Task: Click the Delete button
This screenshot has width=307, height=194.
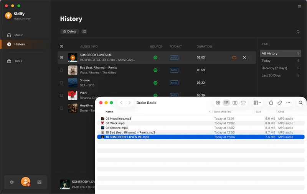Action: 70,31
